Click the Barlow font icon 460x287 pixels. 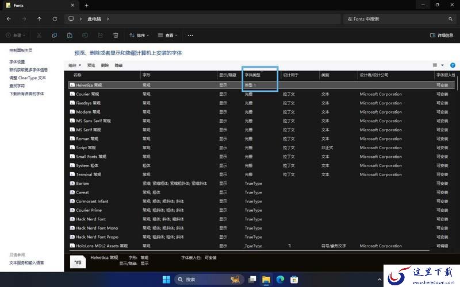click(72, 183)
